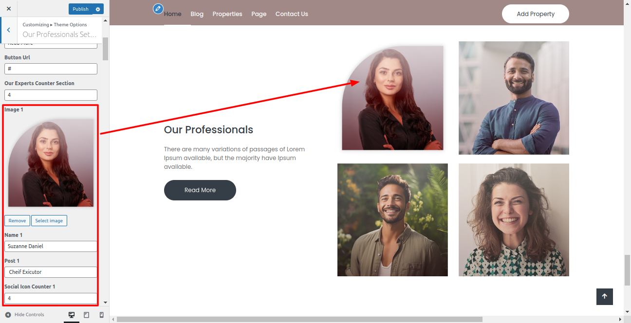The image size is (631, 323).
Task: Click the pencil edit shortcut icon
Action: [158, 9]
